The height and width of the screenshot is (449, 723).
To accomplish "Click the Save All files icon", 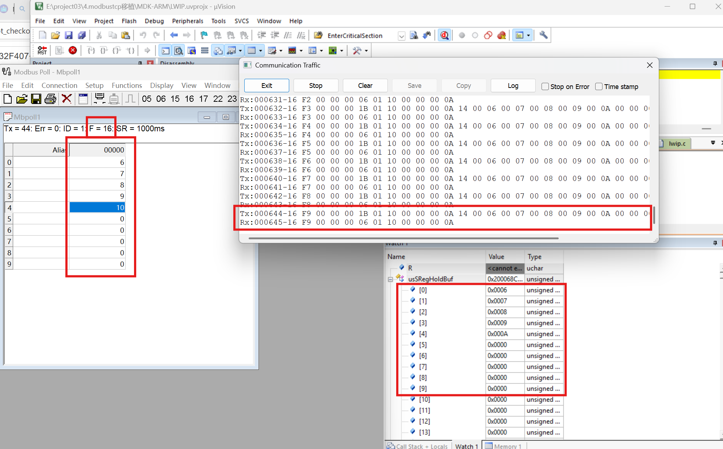I will [82, 35].
